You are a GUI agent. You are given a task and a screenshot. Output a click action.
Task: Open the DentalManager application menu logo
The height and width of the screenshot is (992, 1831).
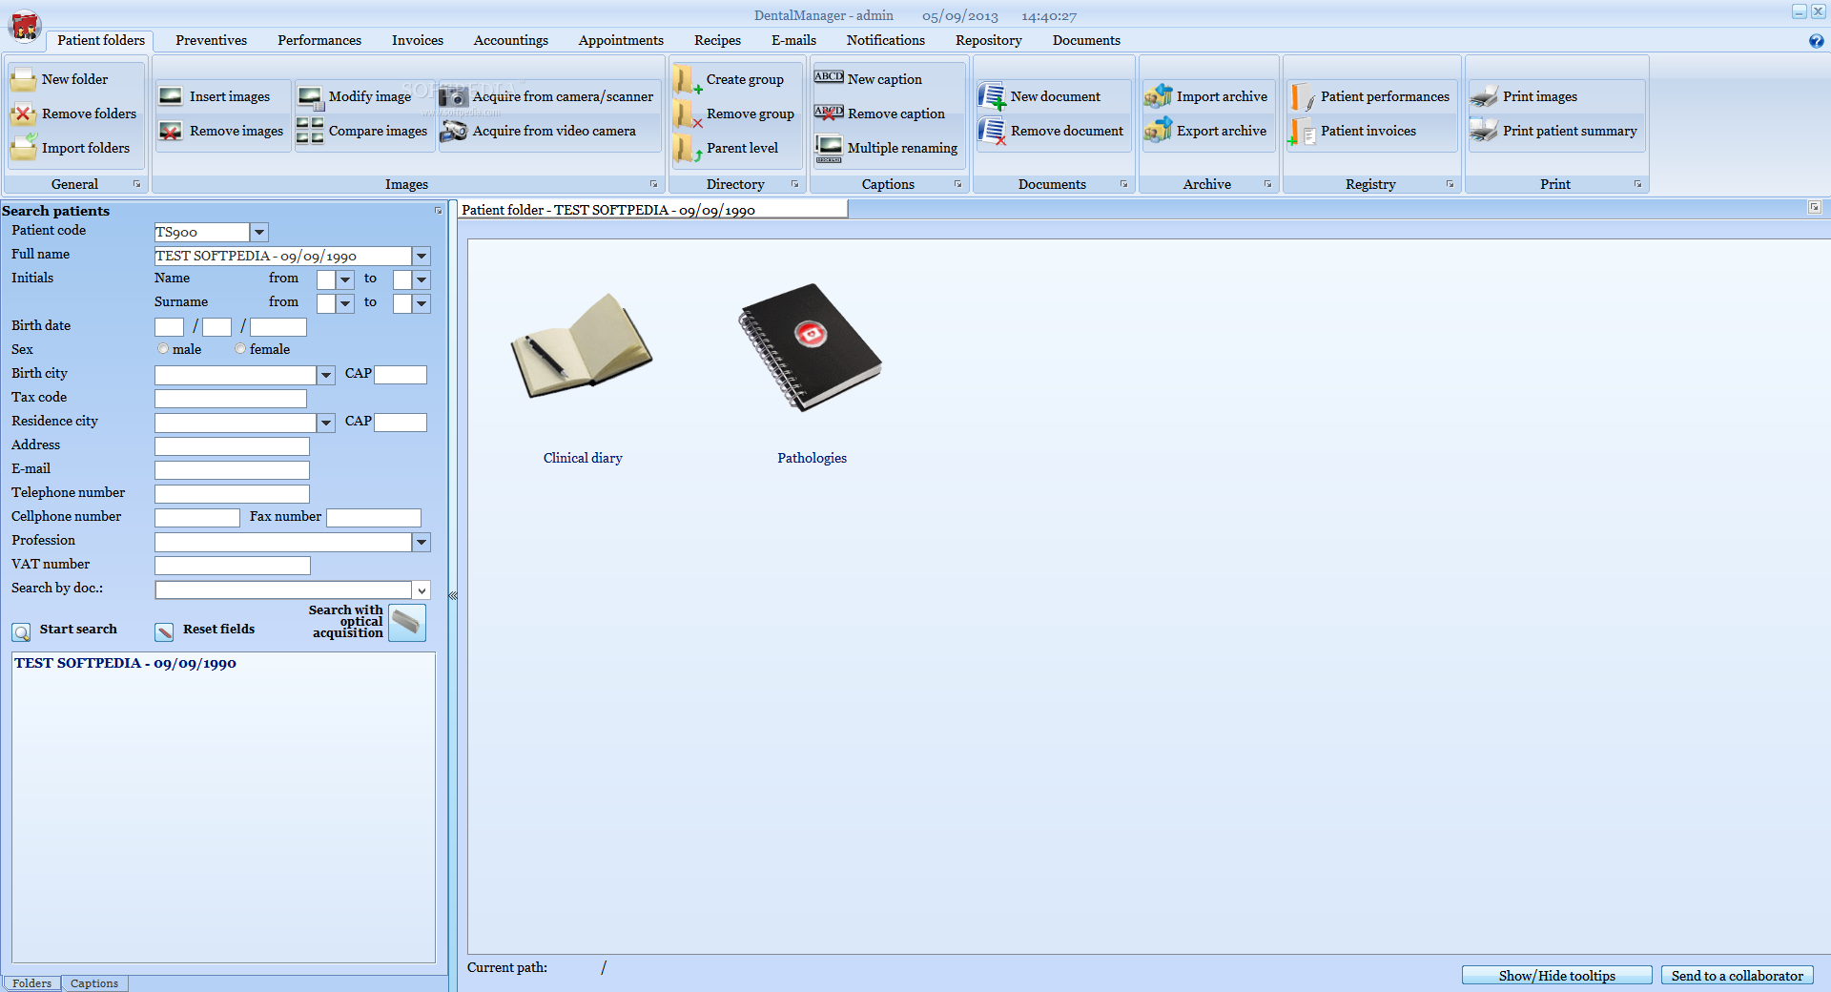point(25,26)
